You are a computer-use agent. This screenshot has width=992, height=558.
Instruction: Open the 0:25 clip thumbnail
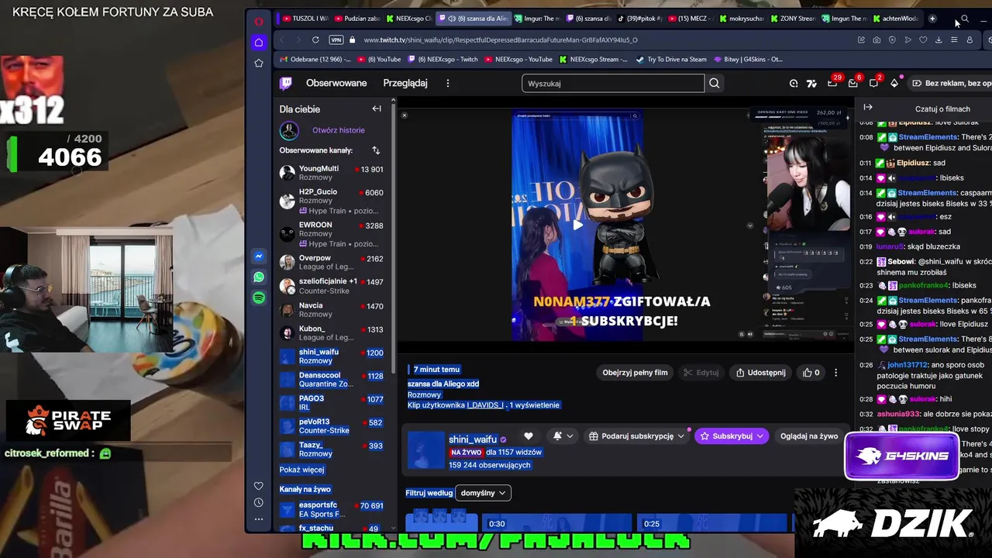pyautogui.click(x=712, y=522)
